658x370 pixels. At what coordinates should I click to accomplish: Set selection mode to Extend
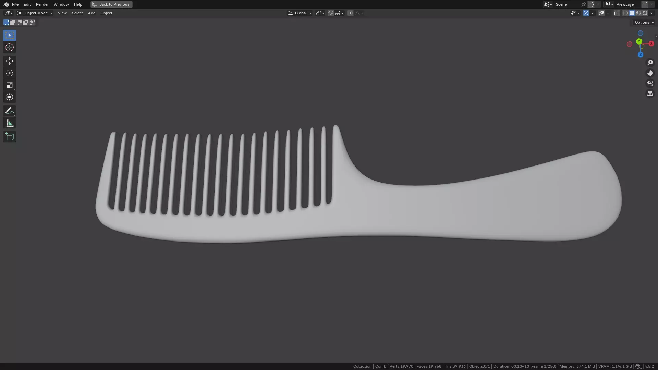point(13,22)
